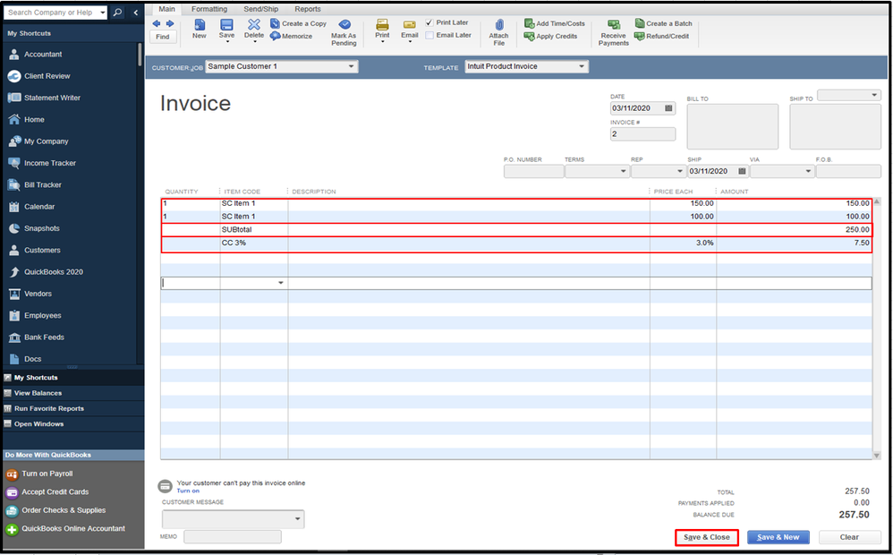Expand the Customer:Job dropdown
The image size is (893, 555).
coord(352,66)
